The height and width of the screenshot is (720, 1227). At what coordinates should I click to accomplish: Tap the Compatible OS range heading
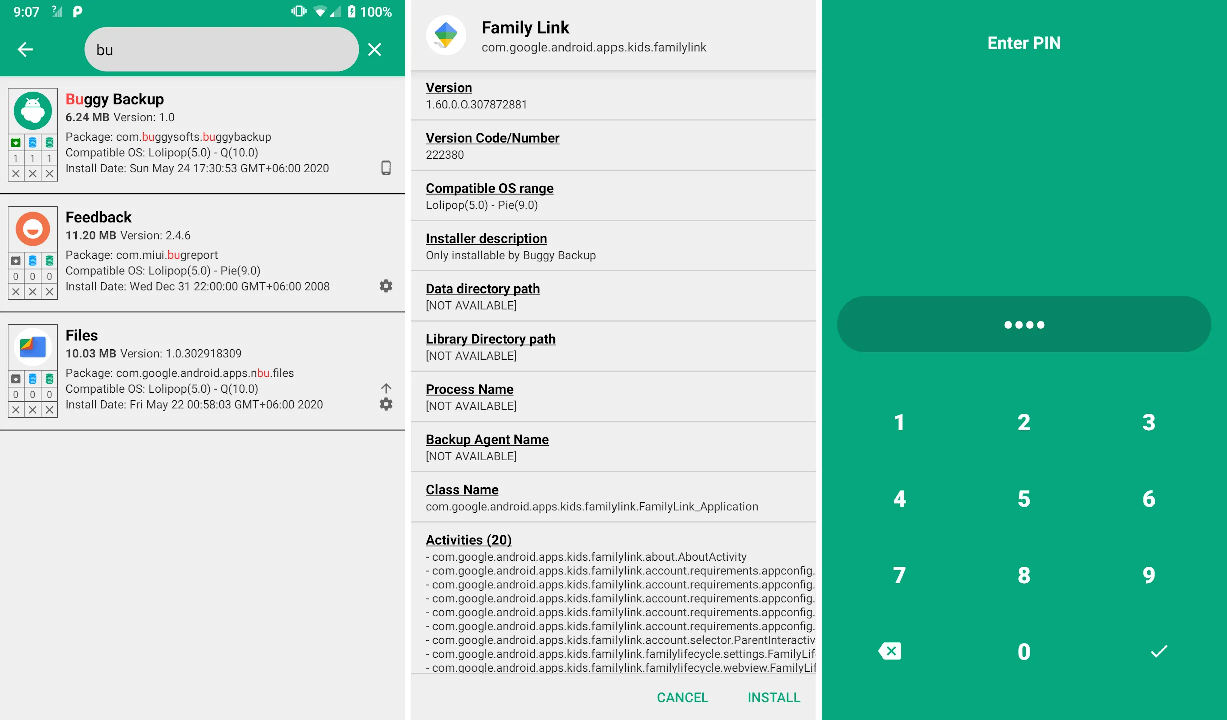click(489, 188)
